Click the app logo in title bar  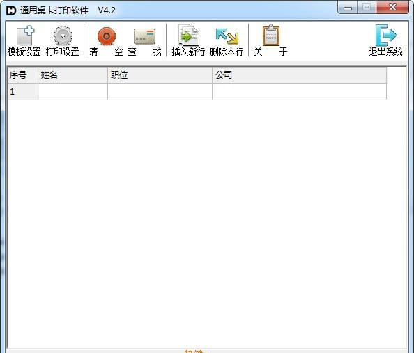[11, 10]
